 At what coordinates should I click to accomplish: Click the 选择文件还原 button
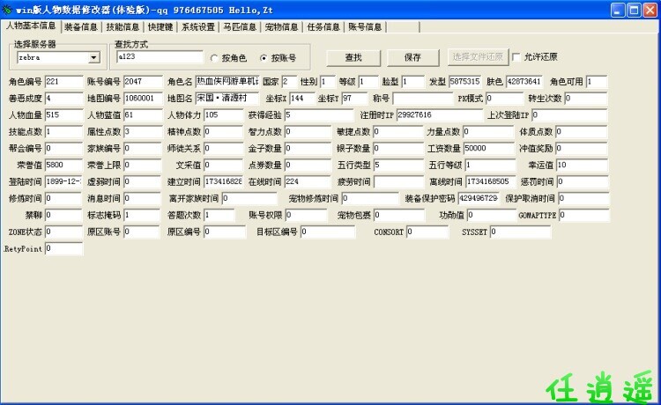pyautogui.click(x=478, y=57)
